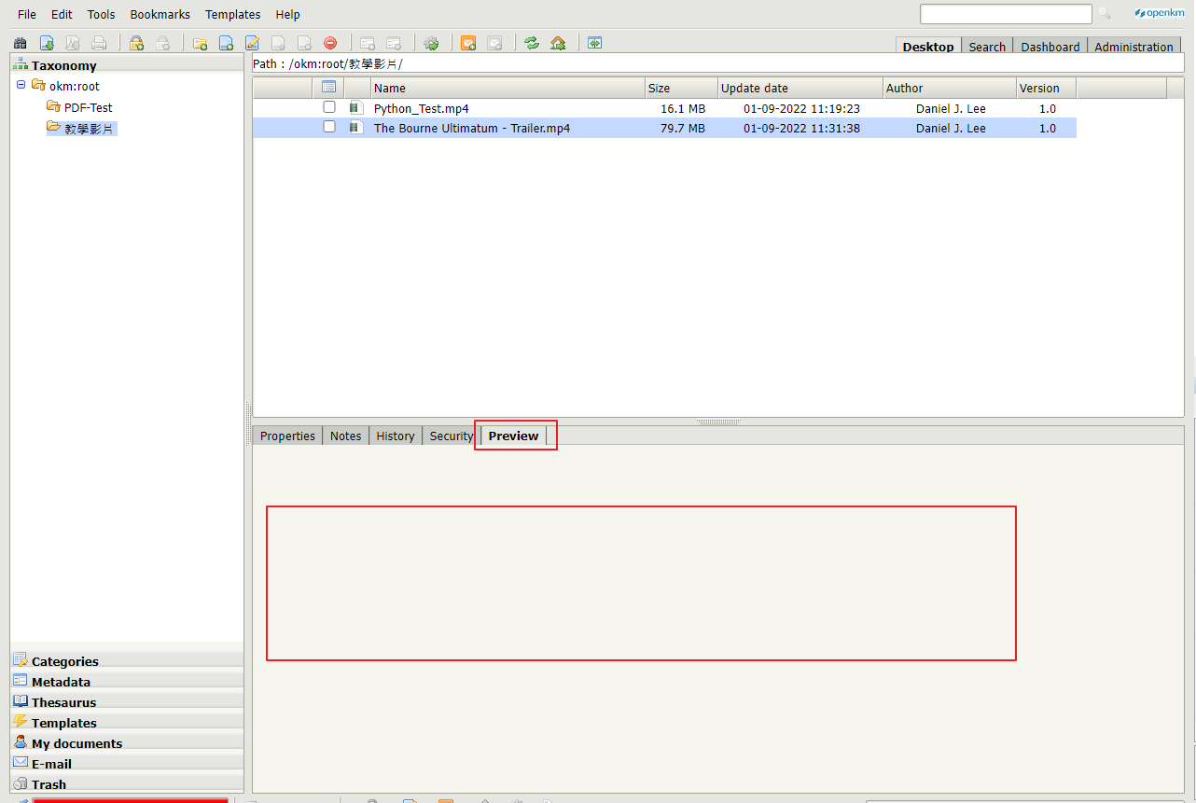Screen dimensions: 1196x803
Task: Click the search input field at top right
Action: pyautogui.click(x=1005, y=14)
